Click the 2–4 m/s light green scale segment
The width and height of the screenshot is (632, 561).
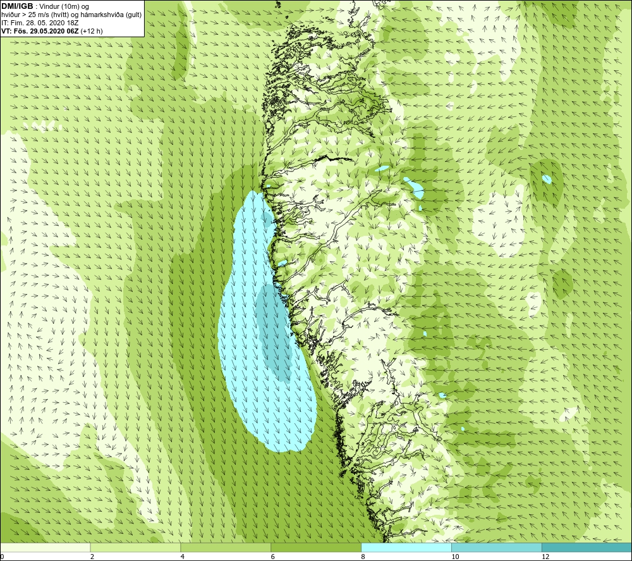[135, 547]
